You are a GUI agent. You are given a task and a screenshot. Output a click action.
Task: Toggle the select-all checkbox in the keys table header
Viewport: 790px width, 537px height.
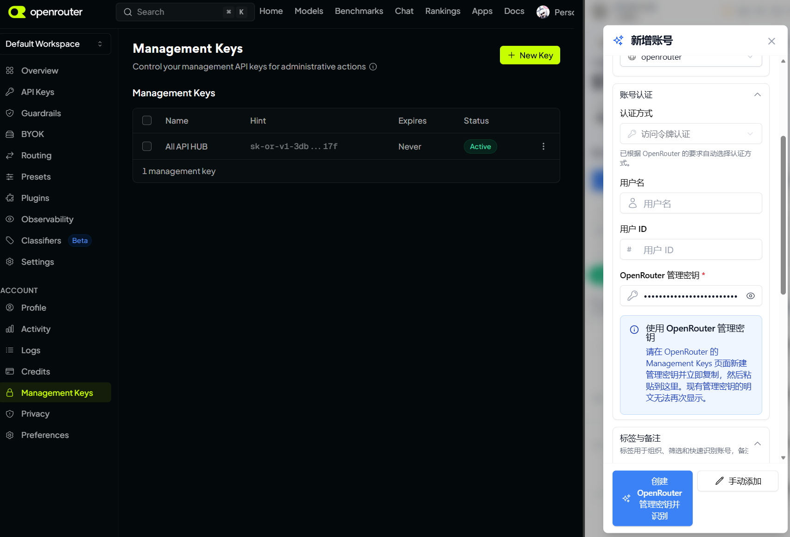(147, 120)
